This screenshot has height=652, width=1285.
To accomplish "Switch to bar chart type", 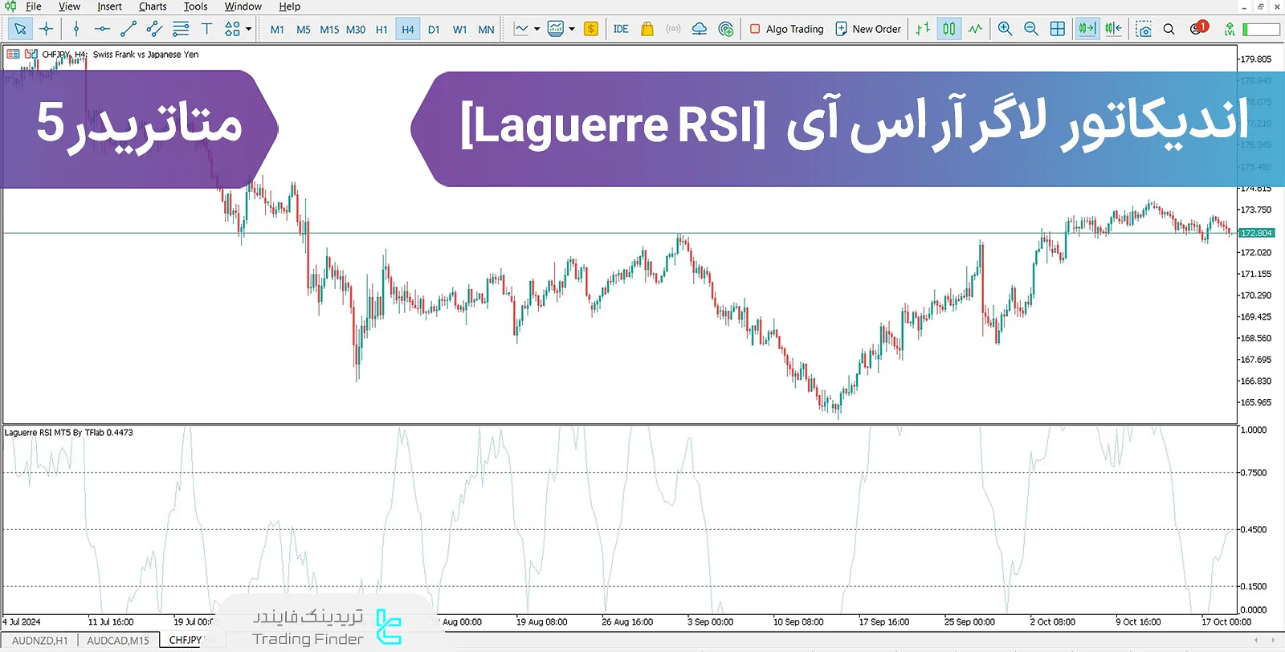I will tap(923, 29).
